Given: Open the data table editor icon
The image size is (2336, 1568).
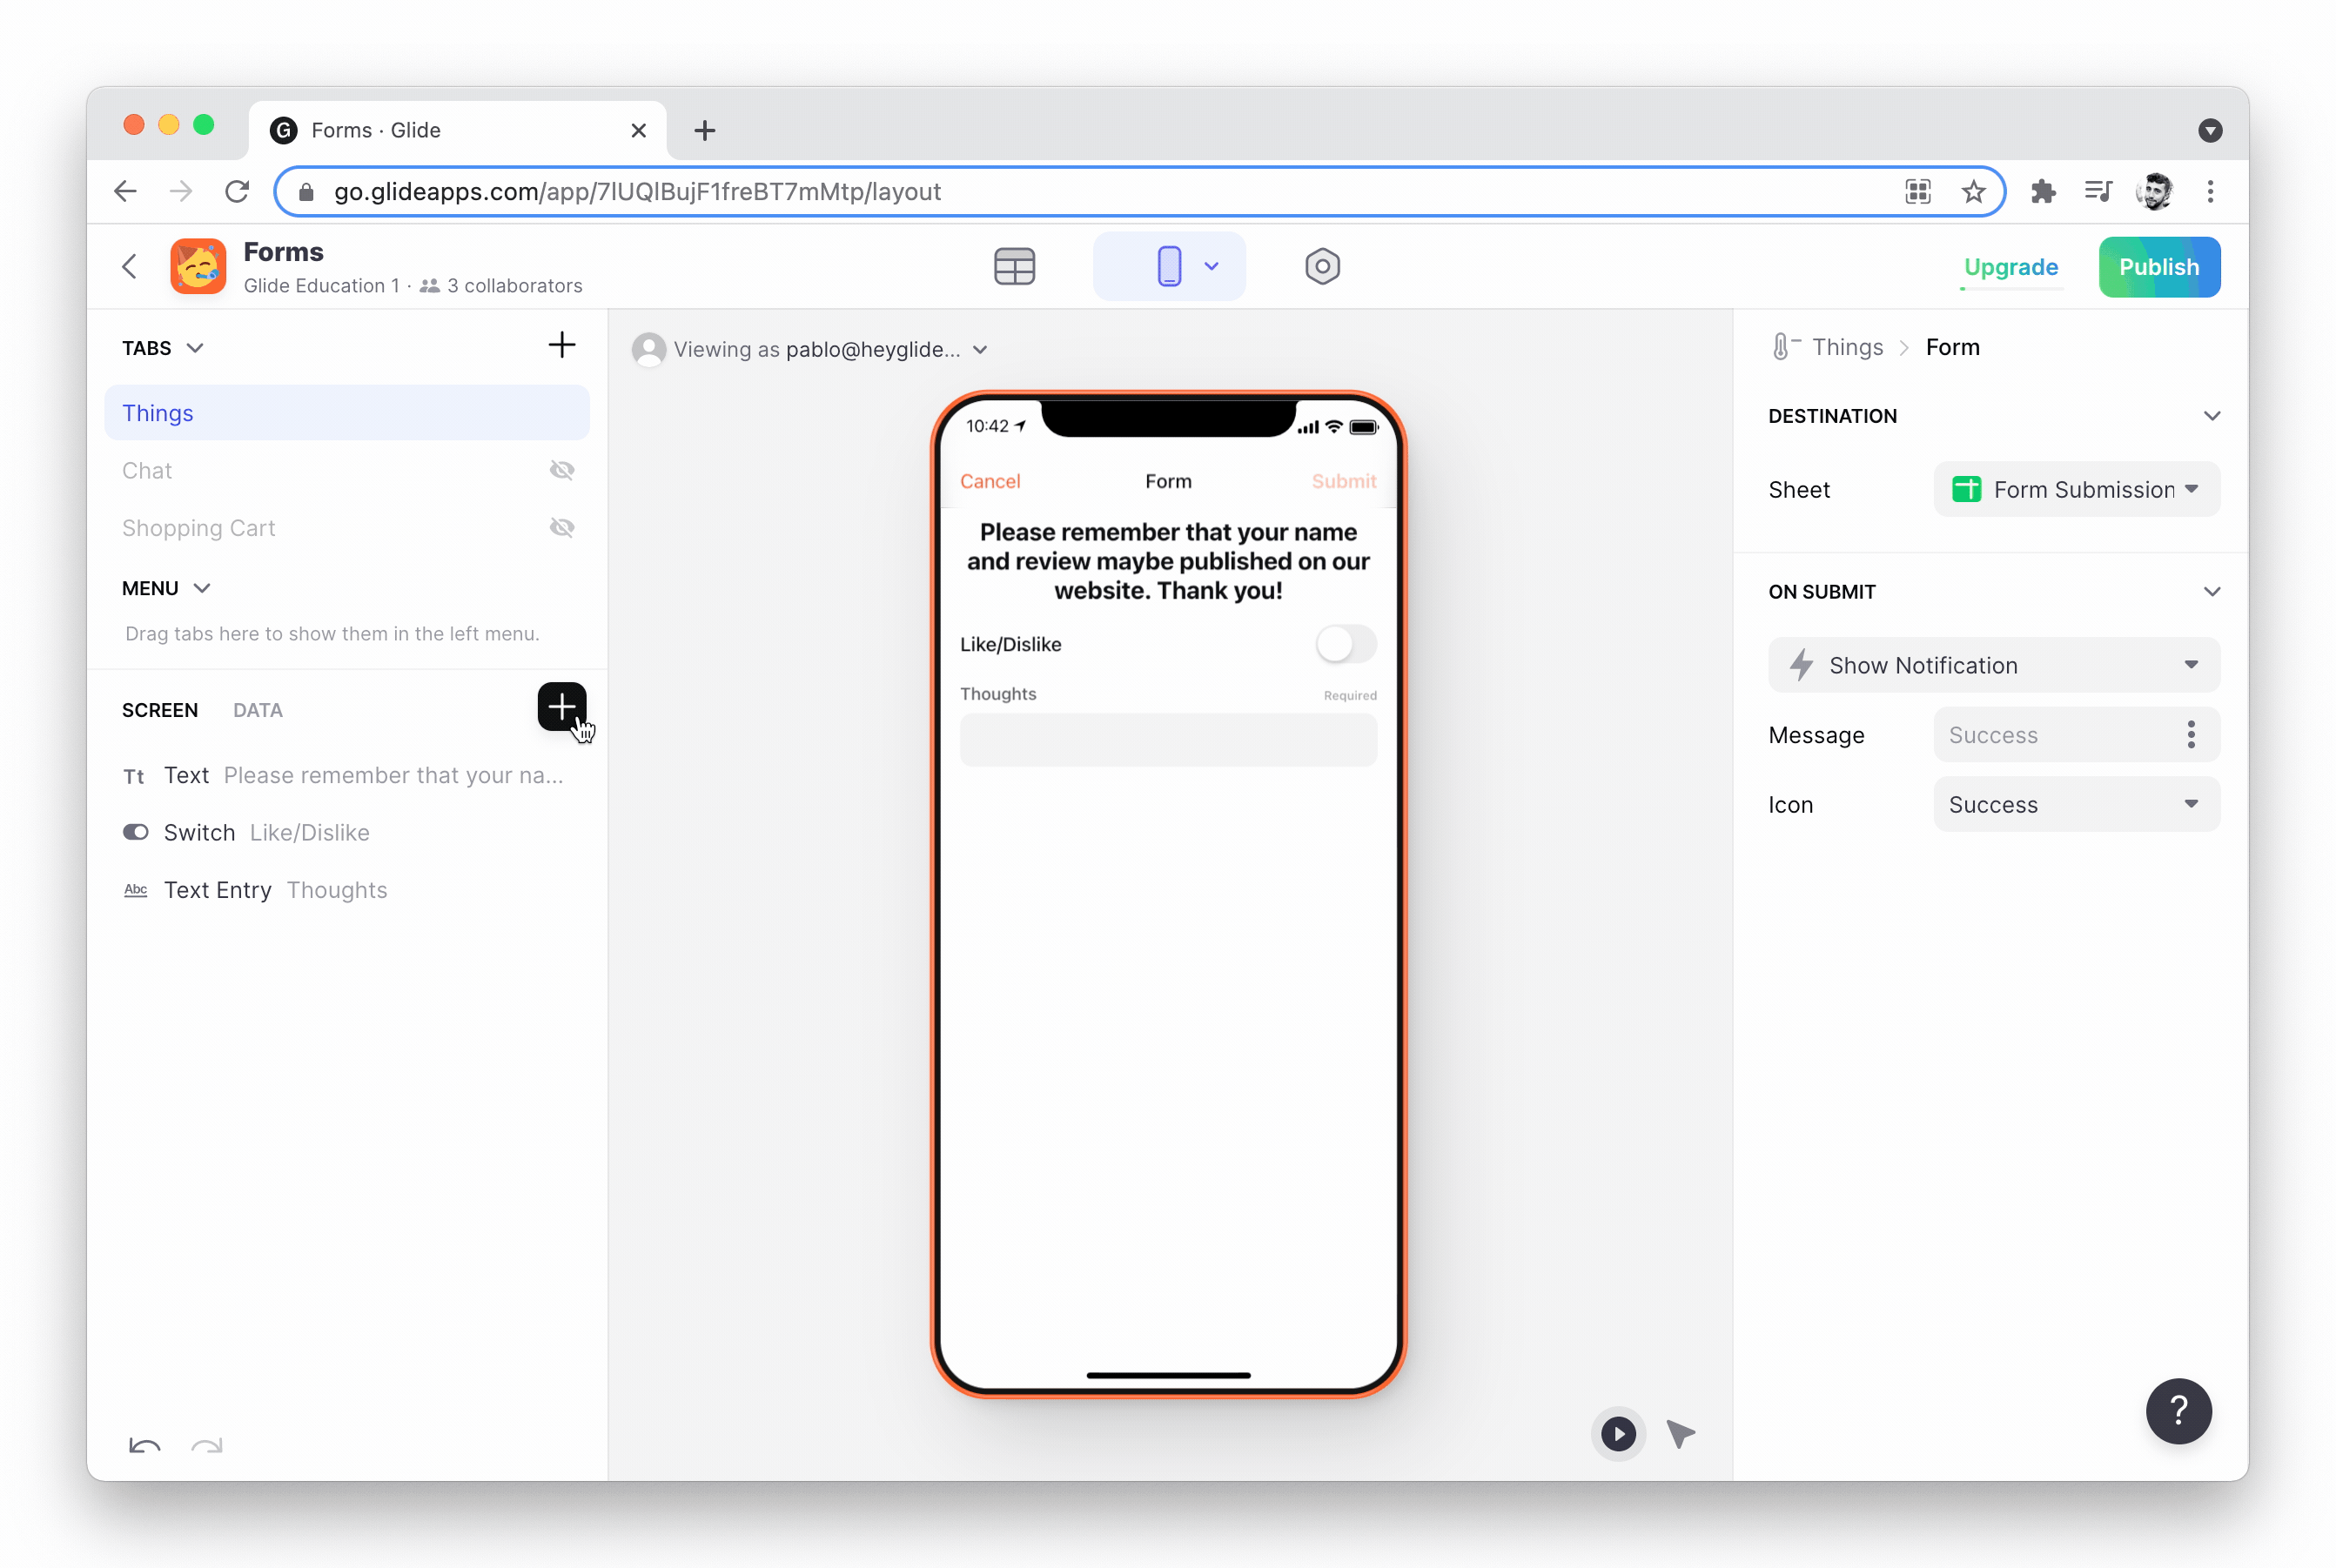Looking at the screenshot, I should [1014, 267].
